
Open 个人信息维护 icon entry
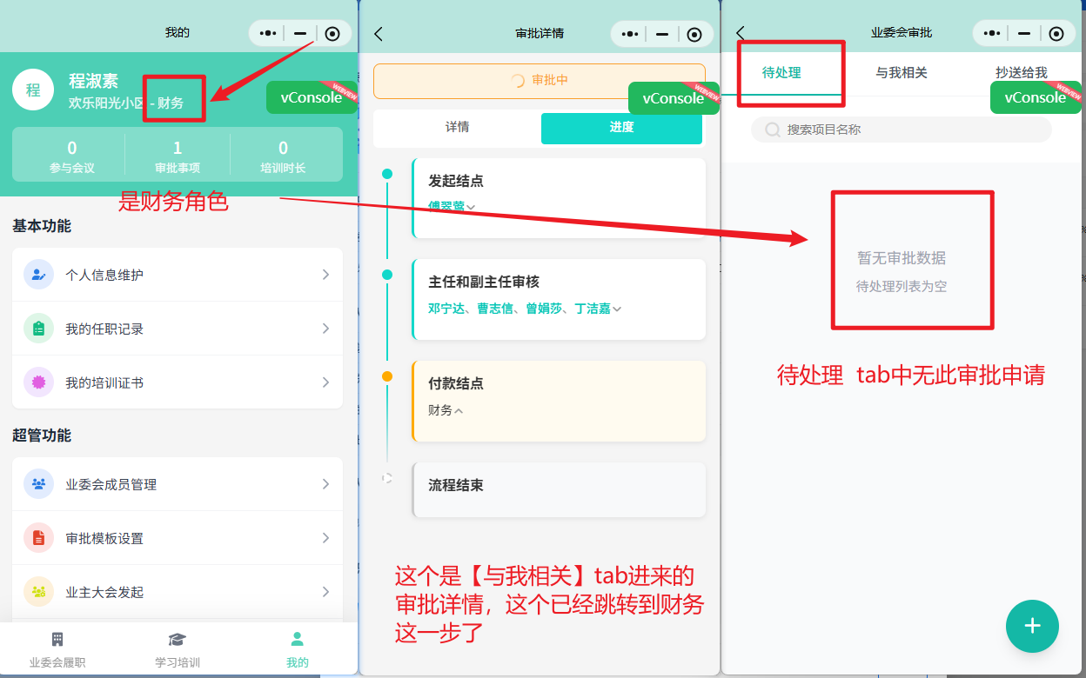[x=38, y=275]
